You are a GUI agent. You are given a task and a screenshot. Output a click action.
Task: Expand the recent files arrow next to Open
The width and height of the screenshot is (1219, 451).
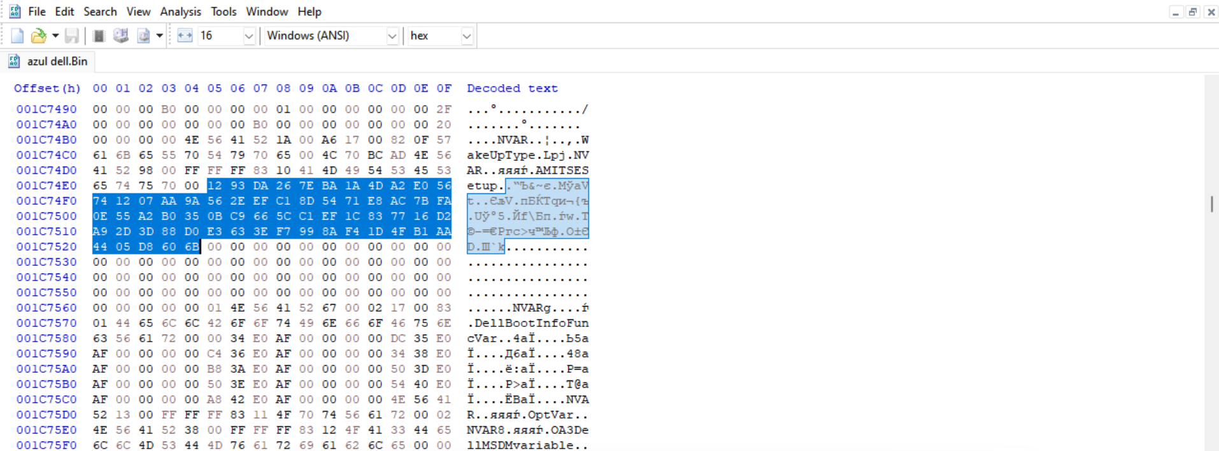point(55,36)
